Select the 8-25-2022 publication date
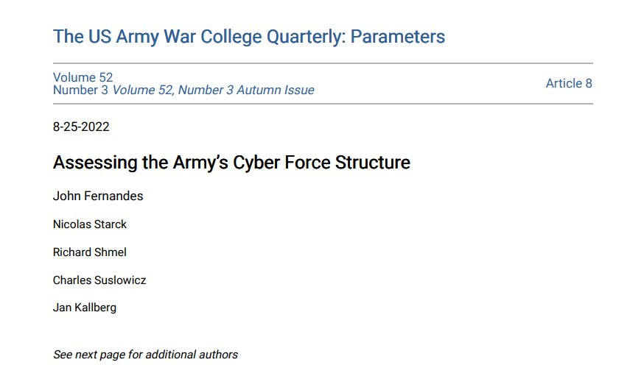This screenshot has width=644, height=365. click(81, 127)
